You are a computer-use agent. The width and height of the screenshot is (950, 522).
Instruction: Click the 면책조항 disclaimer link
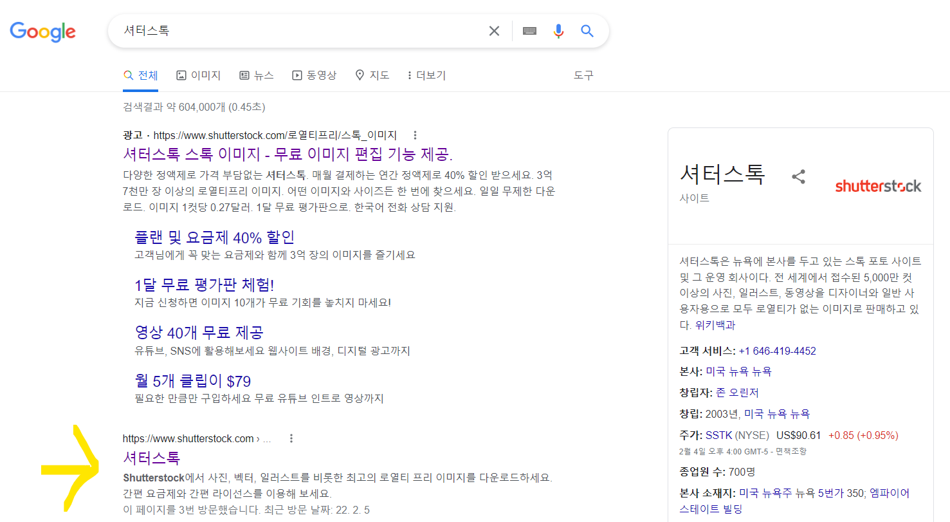791,451
